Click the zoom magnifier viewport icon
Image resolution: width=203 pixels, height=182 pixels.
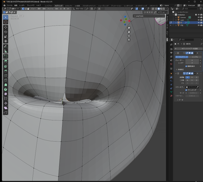pyautogui.click(x=129, y=28)
